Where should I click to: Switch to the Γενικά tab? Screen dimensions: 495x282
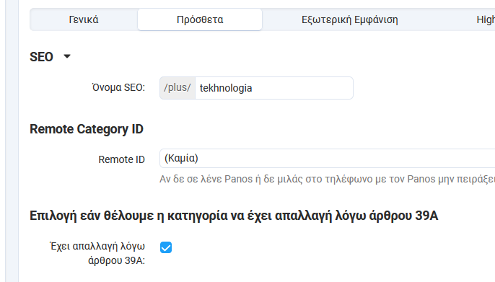pyautogui.click(x=84, y=19)
